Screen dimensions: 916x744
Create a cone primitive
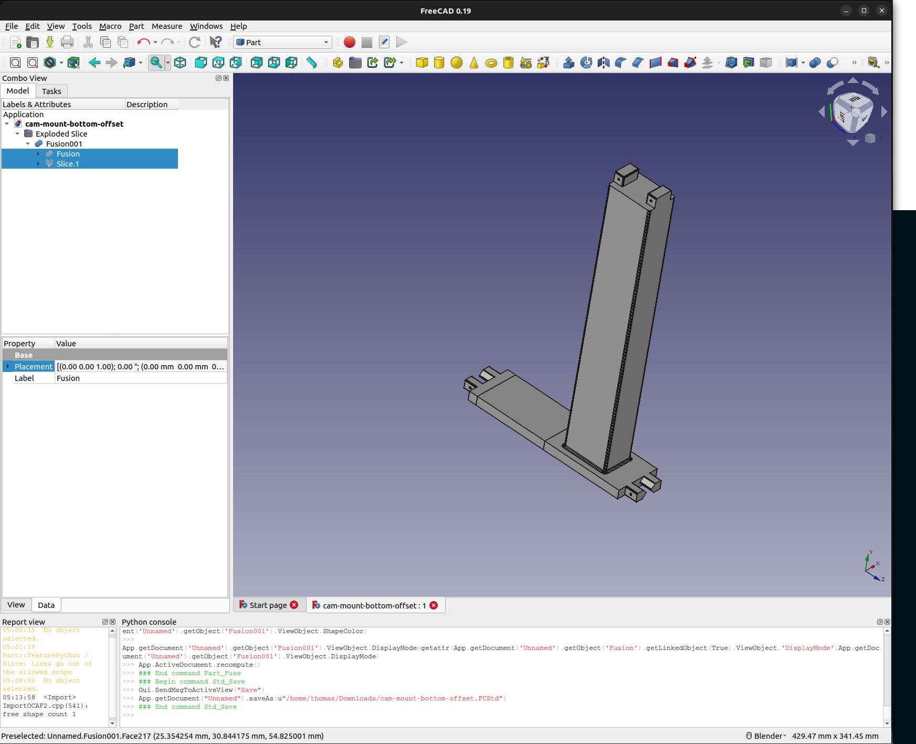[x=473, y=63]
